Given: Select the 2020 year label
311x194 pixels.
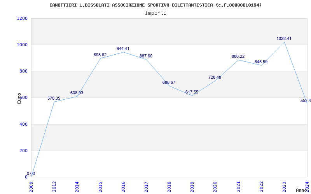Looking at the screenshot, I should 215,187.
